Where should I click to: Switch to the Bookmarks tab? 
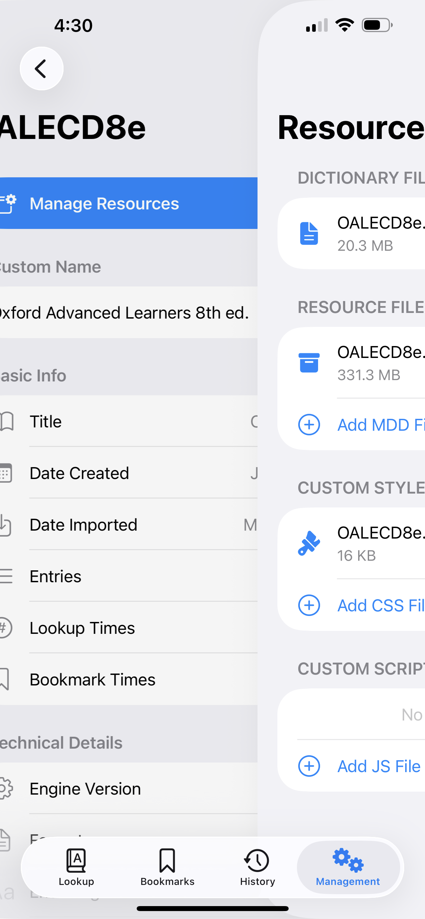coord(167,867)
